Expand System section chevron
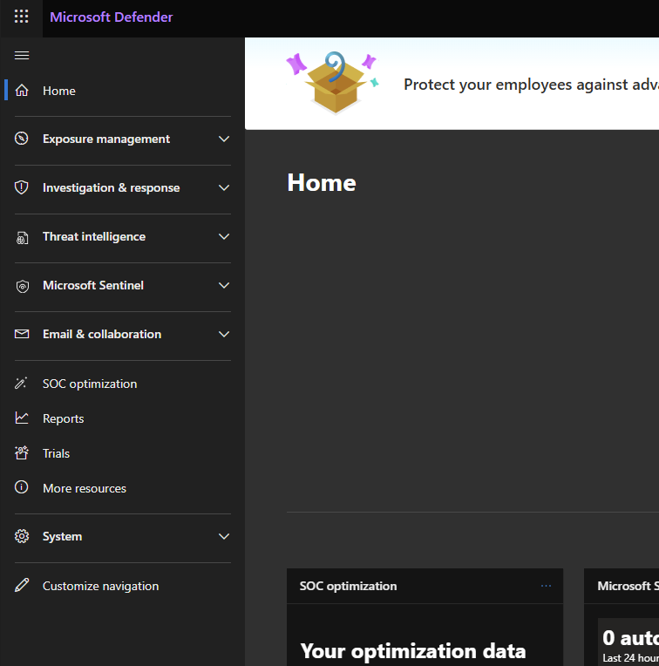This screenshot has height=666, width=659. click(x=224, y=536)
